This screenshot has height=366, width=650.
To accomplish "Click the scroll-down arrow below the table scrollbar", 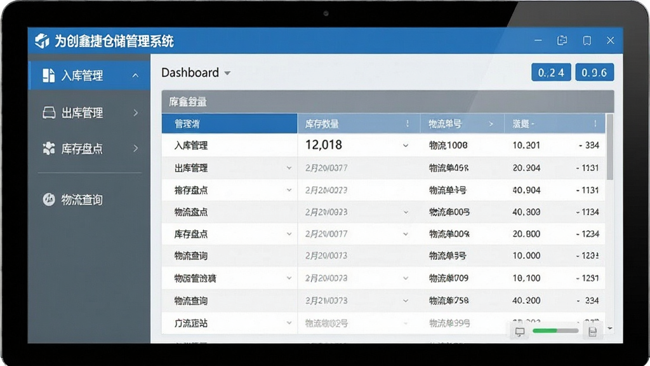I will [x=610, y=329].
